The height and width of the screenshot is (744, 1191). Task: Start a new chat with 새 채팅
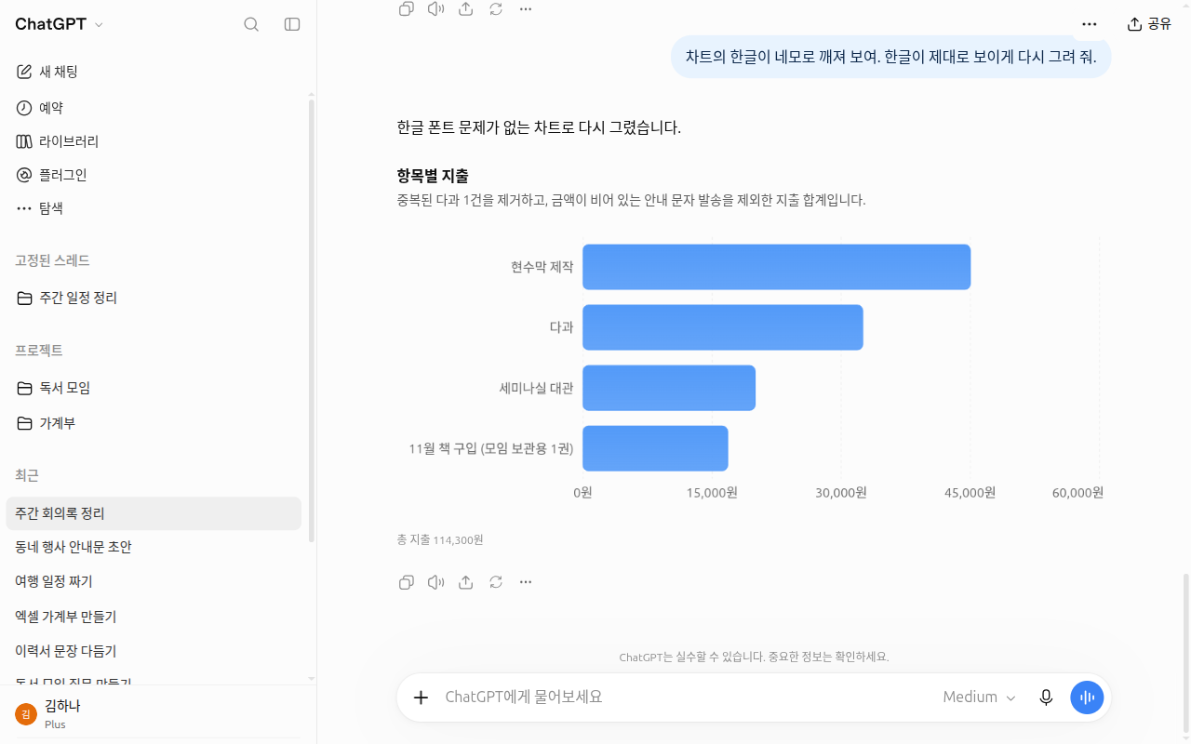(x=154, y=72)
